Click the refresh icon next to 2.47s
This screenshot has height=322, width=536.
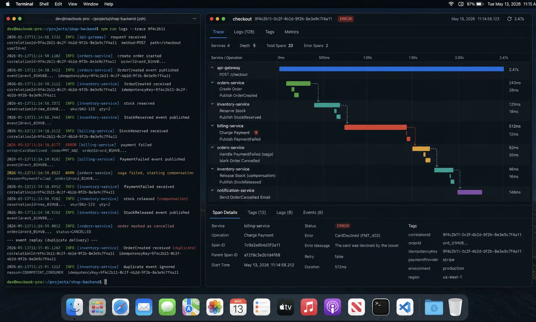pyautogui.click(x=509, y=19)
